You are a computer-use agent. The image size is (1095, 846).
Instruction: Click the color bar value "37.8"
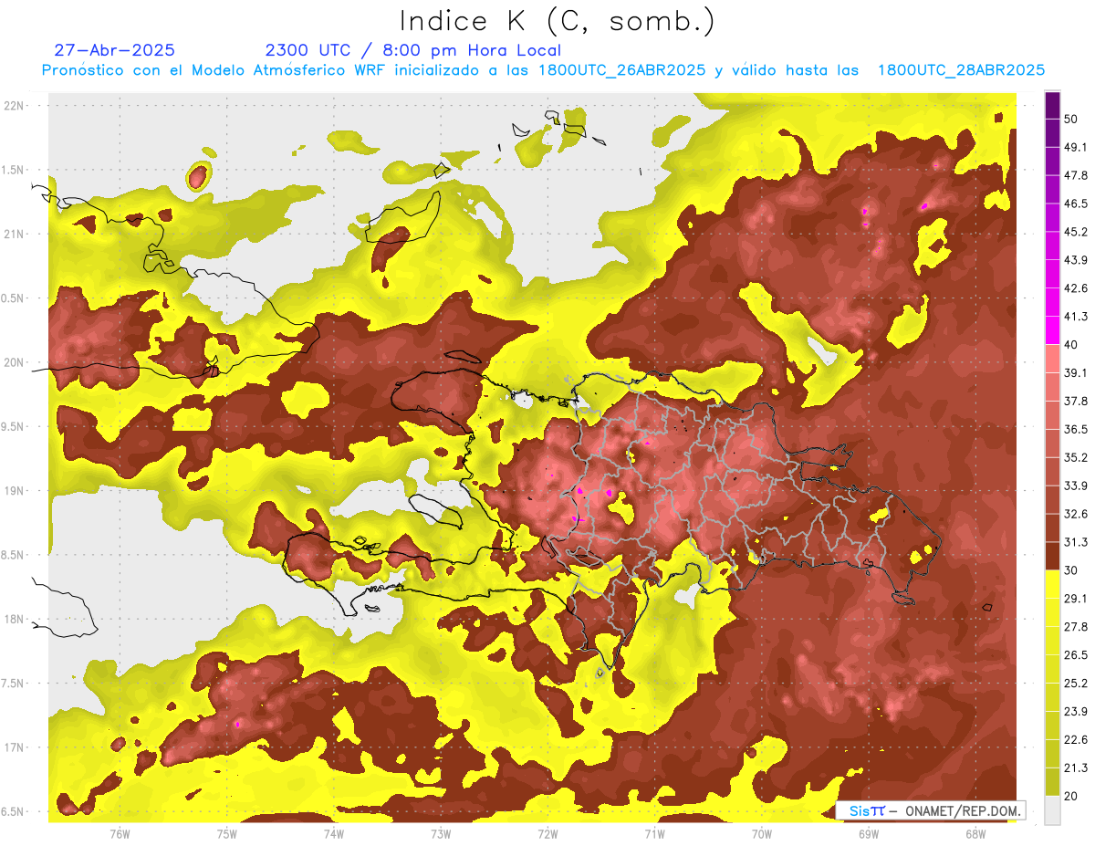(x=1075, y=401)
